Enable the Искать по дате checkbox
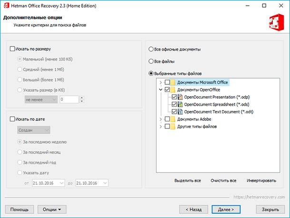The height and width of the screenshot is (218, 290). point(12,119)
